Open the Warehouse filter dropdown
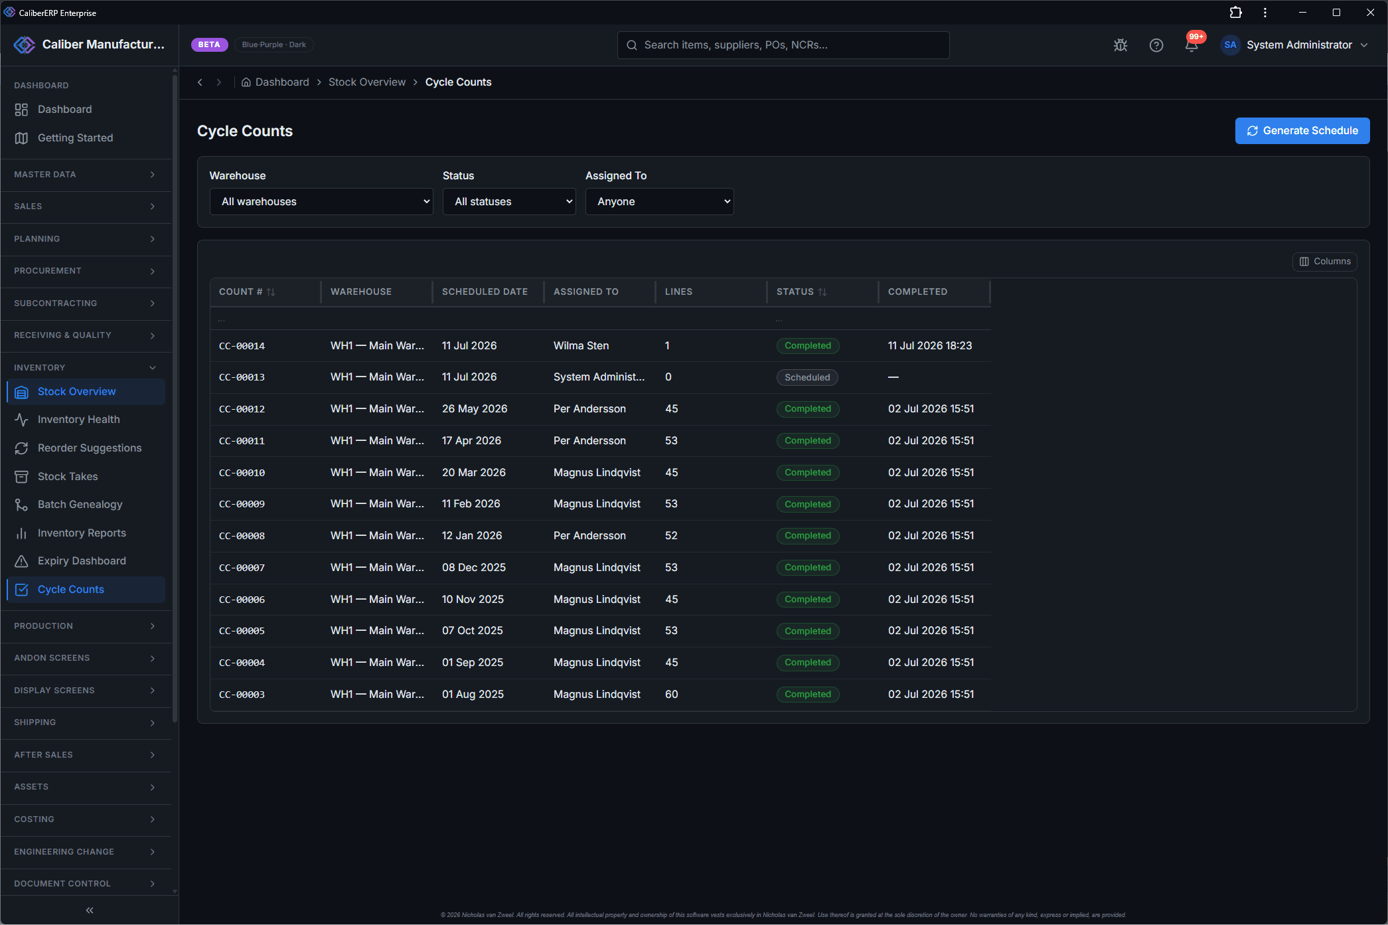 [321, 202]
